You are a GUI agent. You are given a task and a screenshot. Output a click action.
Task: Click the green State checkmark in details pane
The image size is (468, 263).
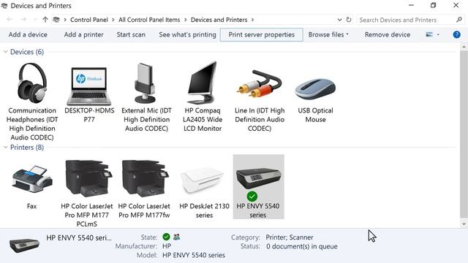coord(166,237)
